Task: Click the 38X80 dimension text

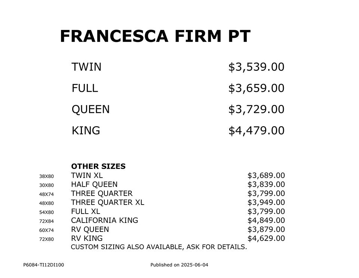Action: pyautogui.click(x=46, y=176)
